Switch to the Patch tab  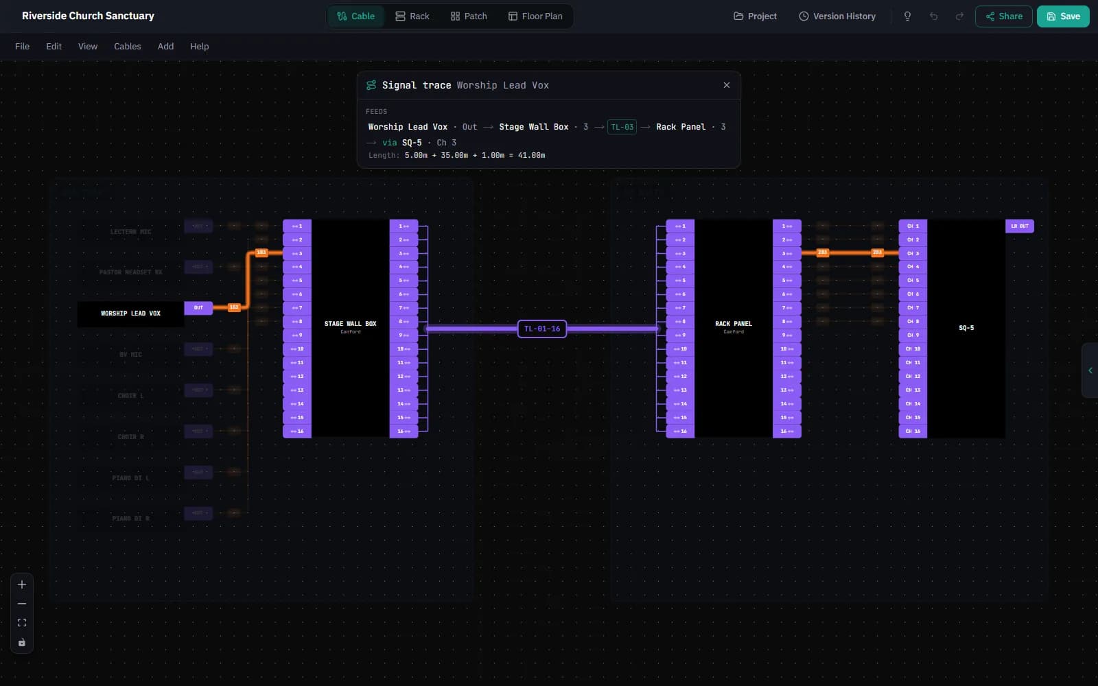tap(469, 16)
